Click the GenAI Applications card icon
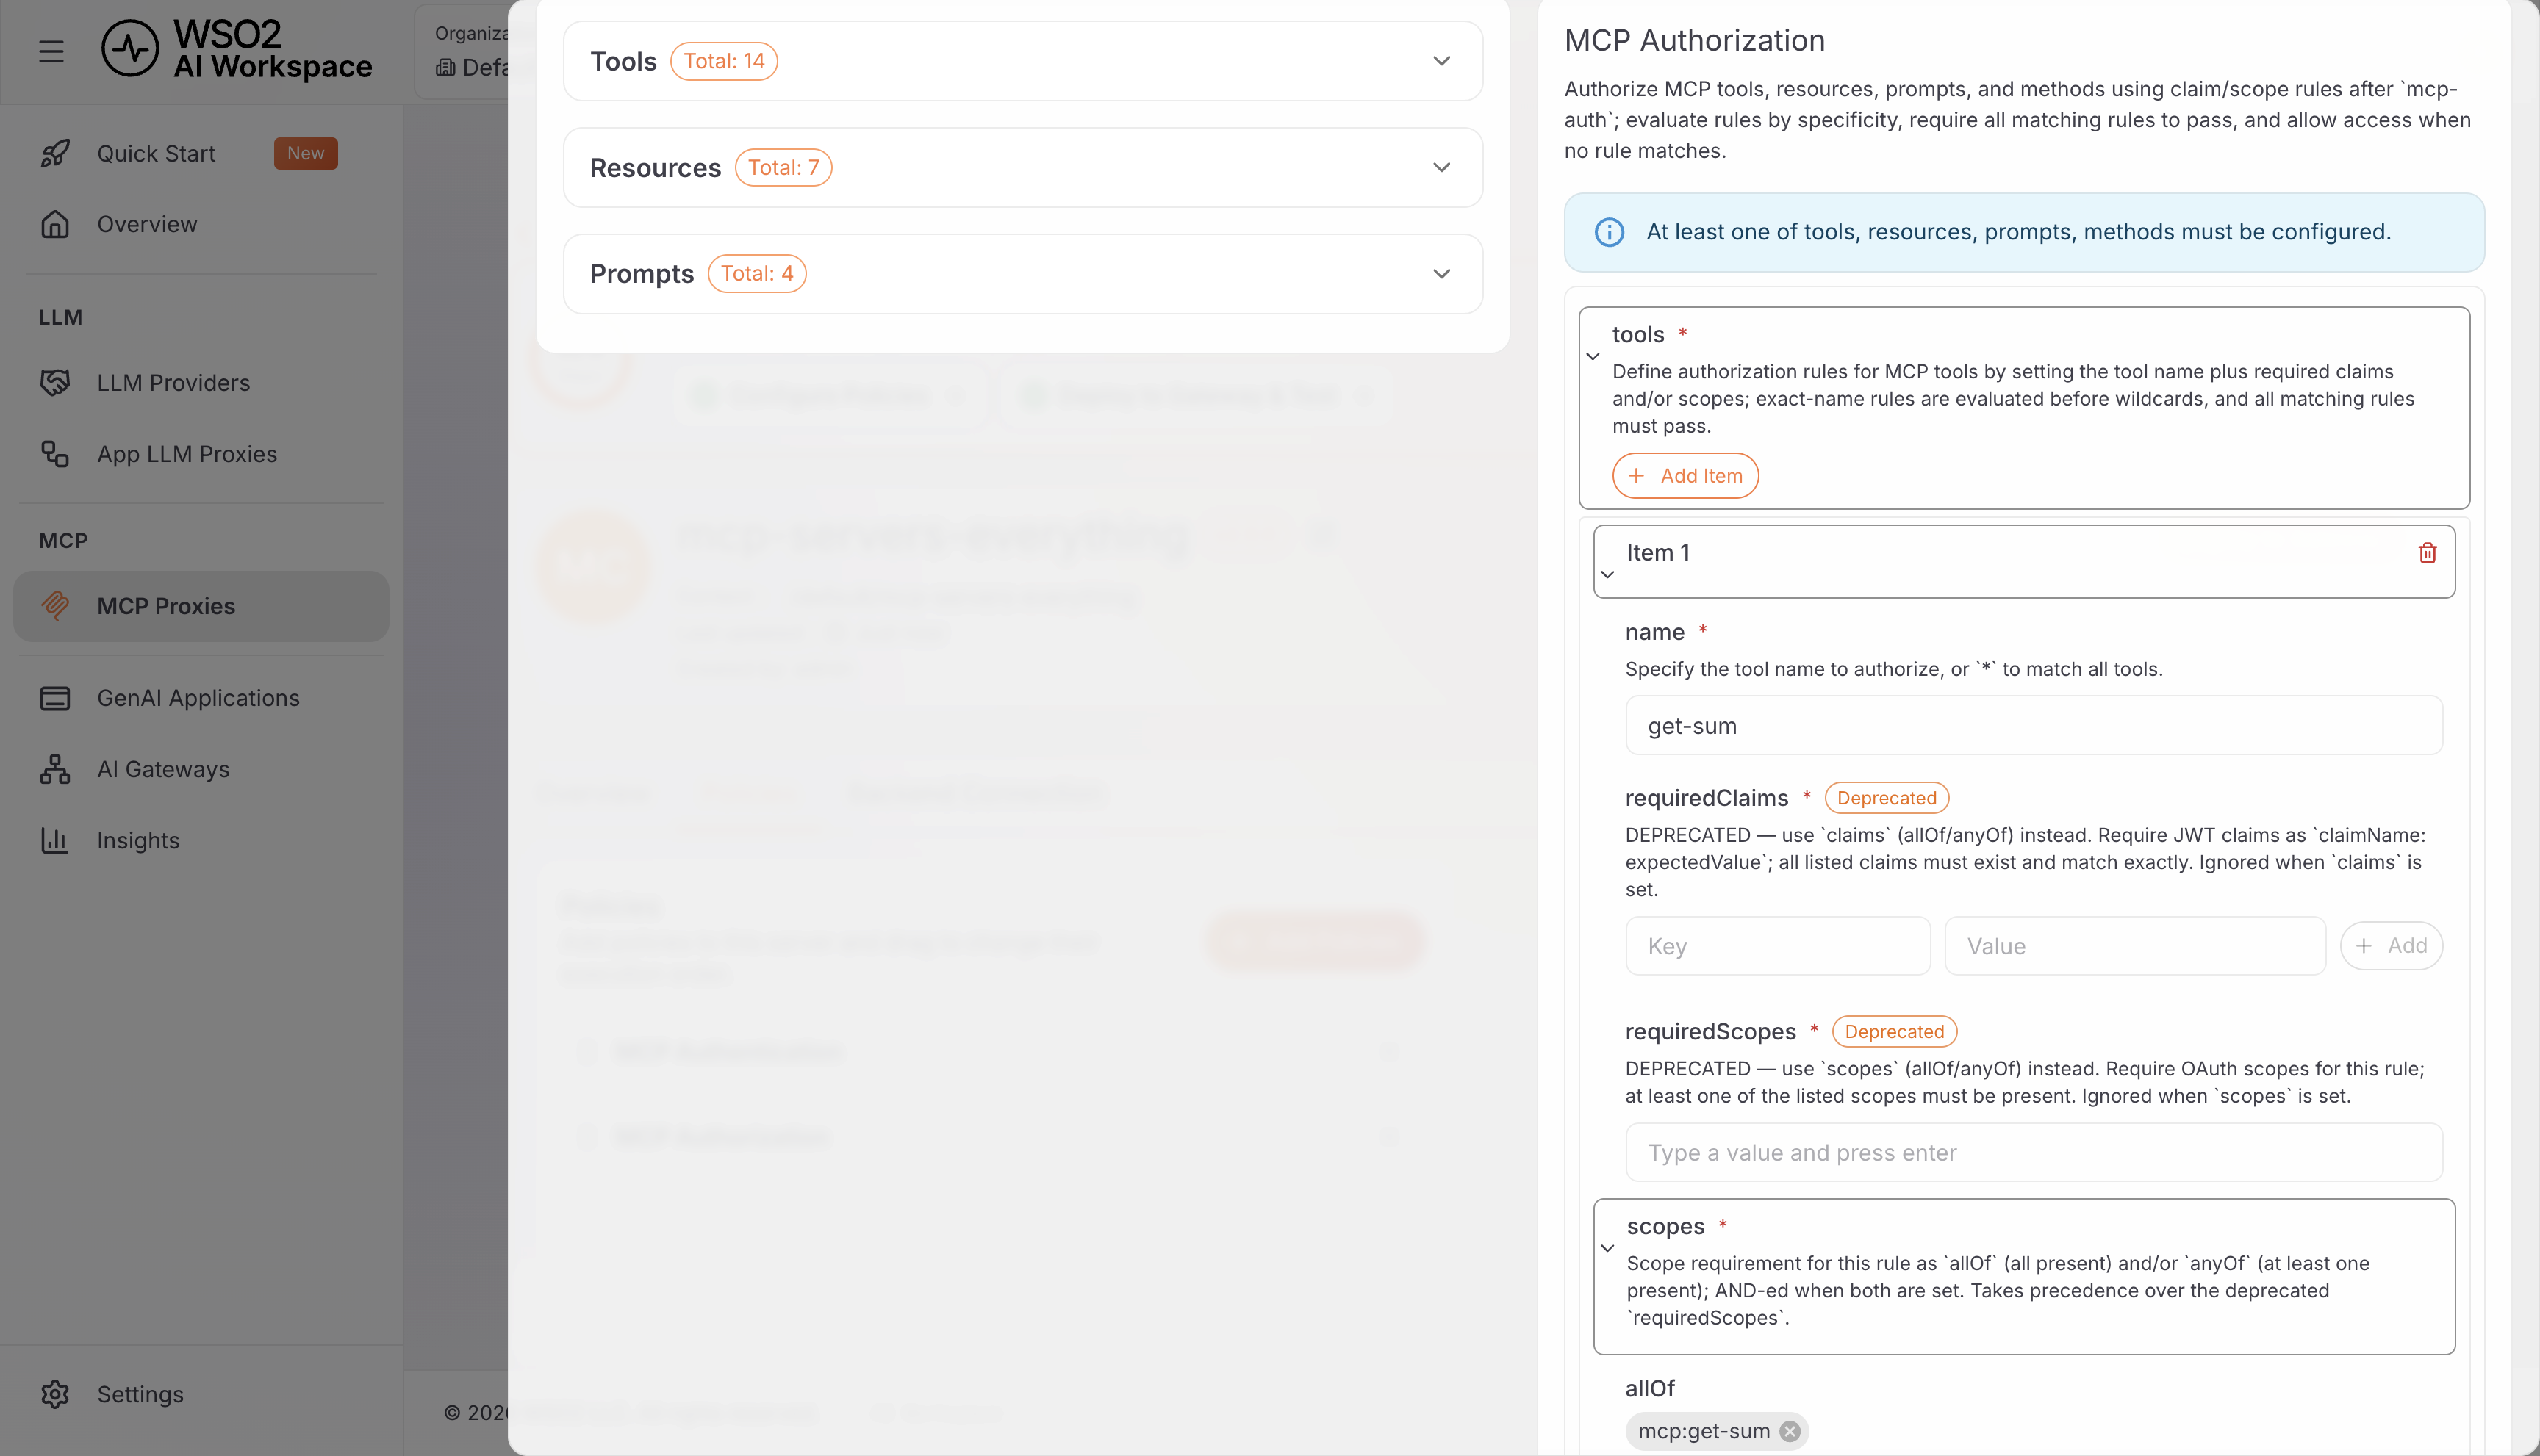2540x1456 pixels. (55, 698)
